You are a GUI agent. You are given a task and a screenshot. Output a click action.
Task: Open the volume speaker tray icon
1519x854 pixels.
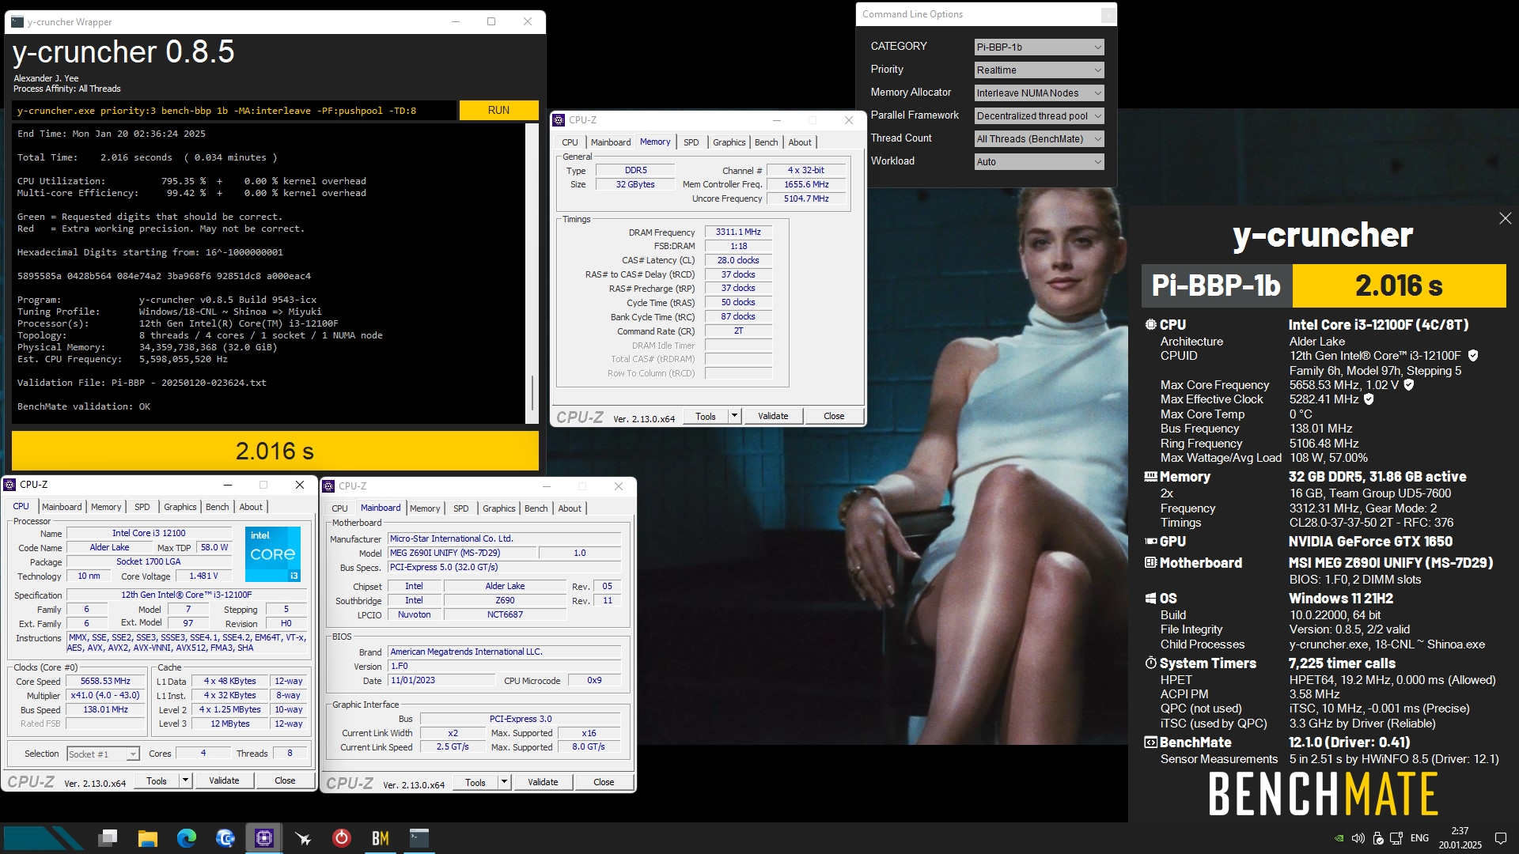1358,838
